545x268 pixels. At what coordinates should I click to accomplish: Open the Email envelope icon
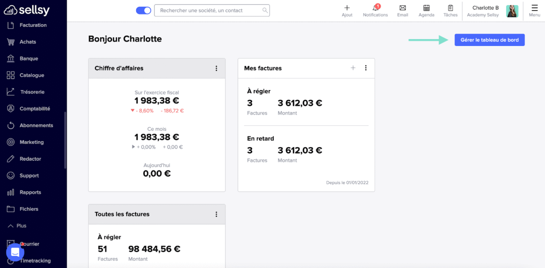pyautogui.click(x=402, y=8)
